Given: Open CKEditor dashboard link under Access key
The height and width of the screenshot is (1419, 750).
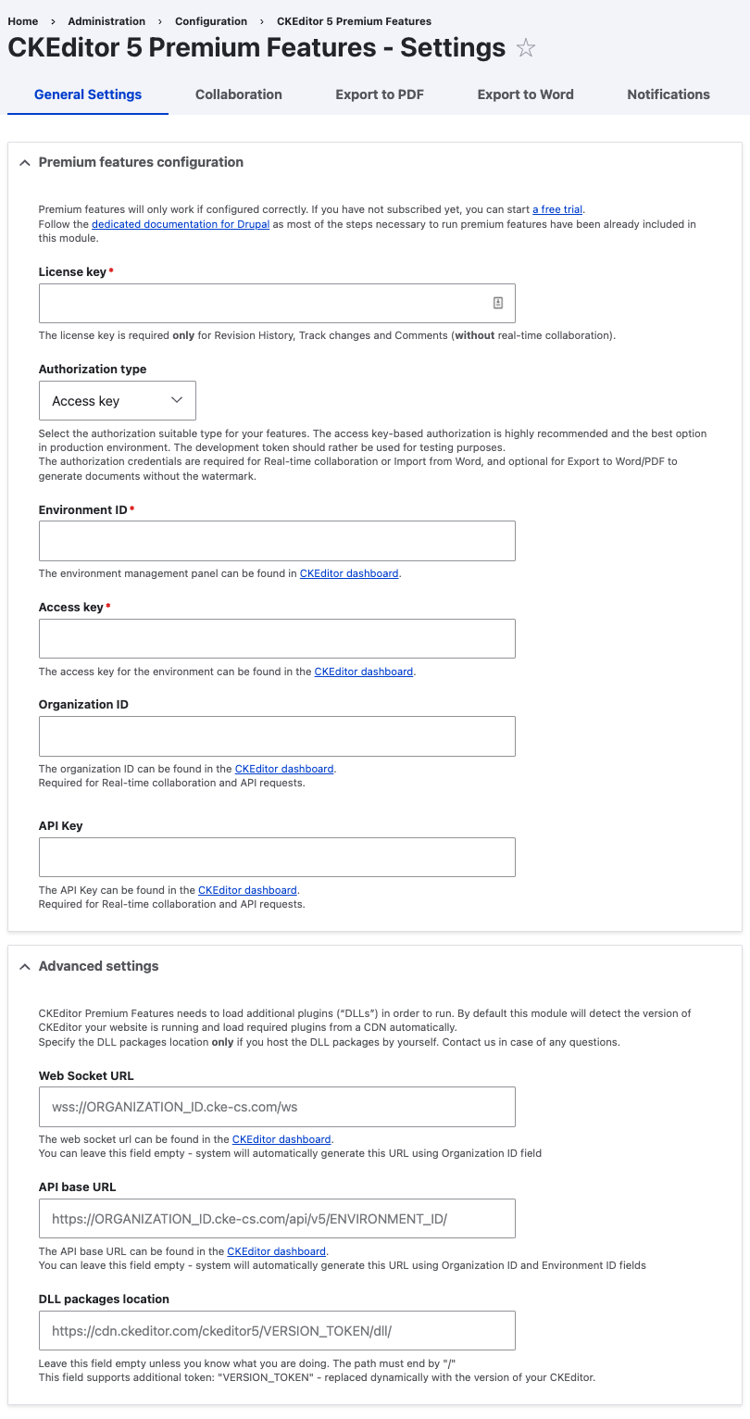Looking at the screenshot, I should tap(364, 671).
